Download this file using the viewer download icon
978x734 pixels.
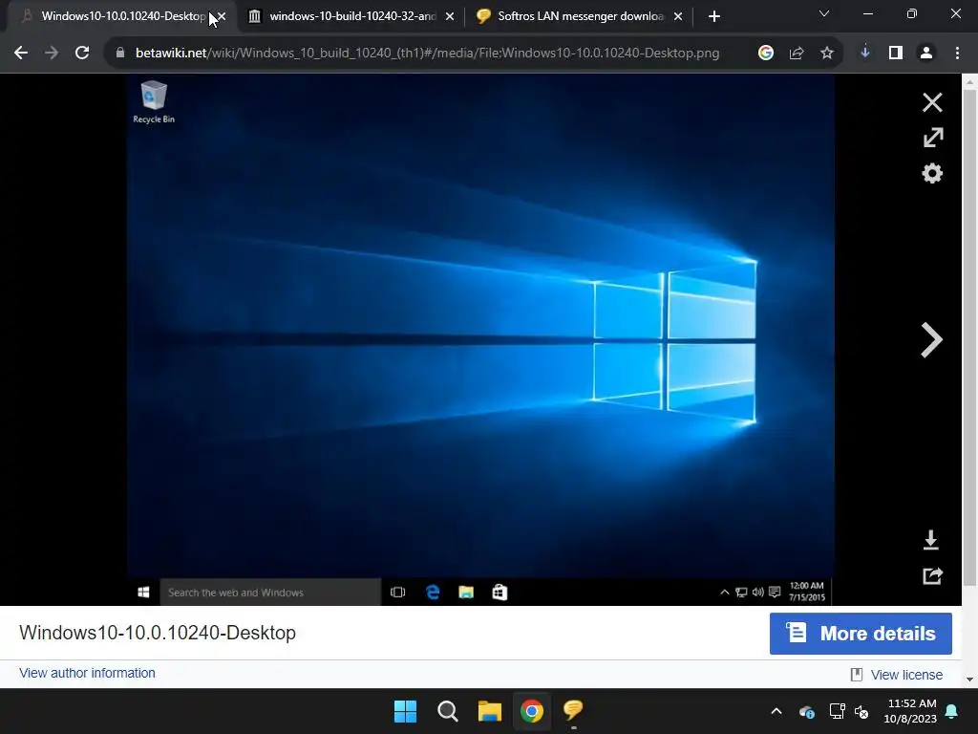930,540
